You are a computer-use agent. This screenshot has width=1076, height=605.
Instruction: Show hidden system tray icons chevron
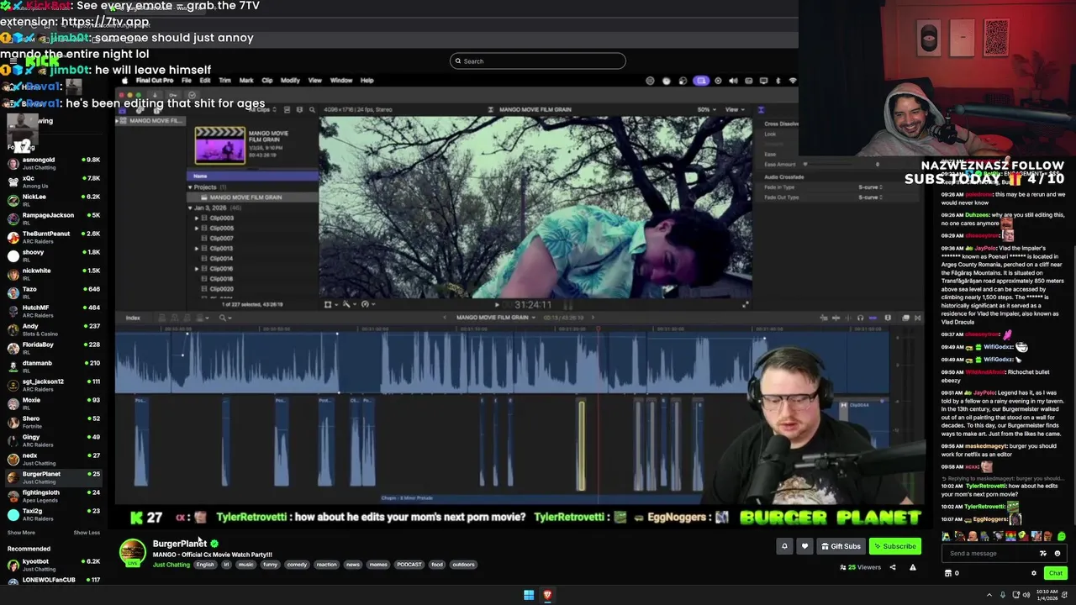989,595
